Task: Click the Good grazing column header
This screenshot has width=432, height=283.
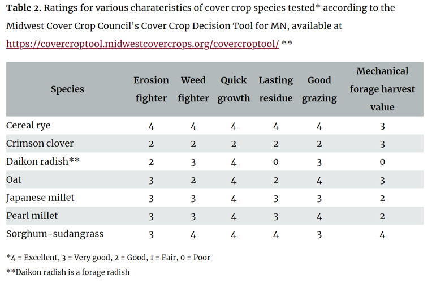Action: click(x=319, y=89)
